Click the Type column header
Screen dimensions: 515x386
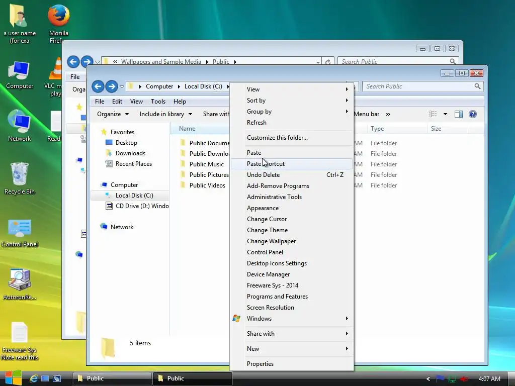tap(397, 129)
